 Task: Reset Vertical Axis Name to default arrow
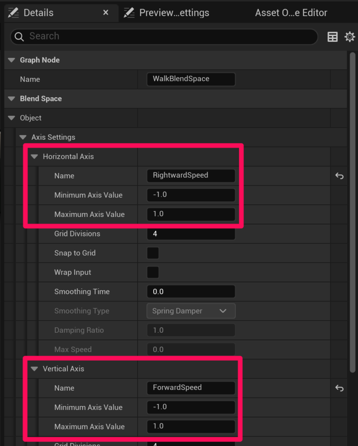(339, 388)
